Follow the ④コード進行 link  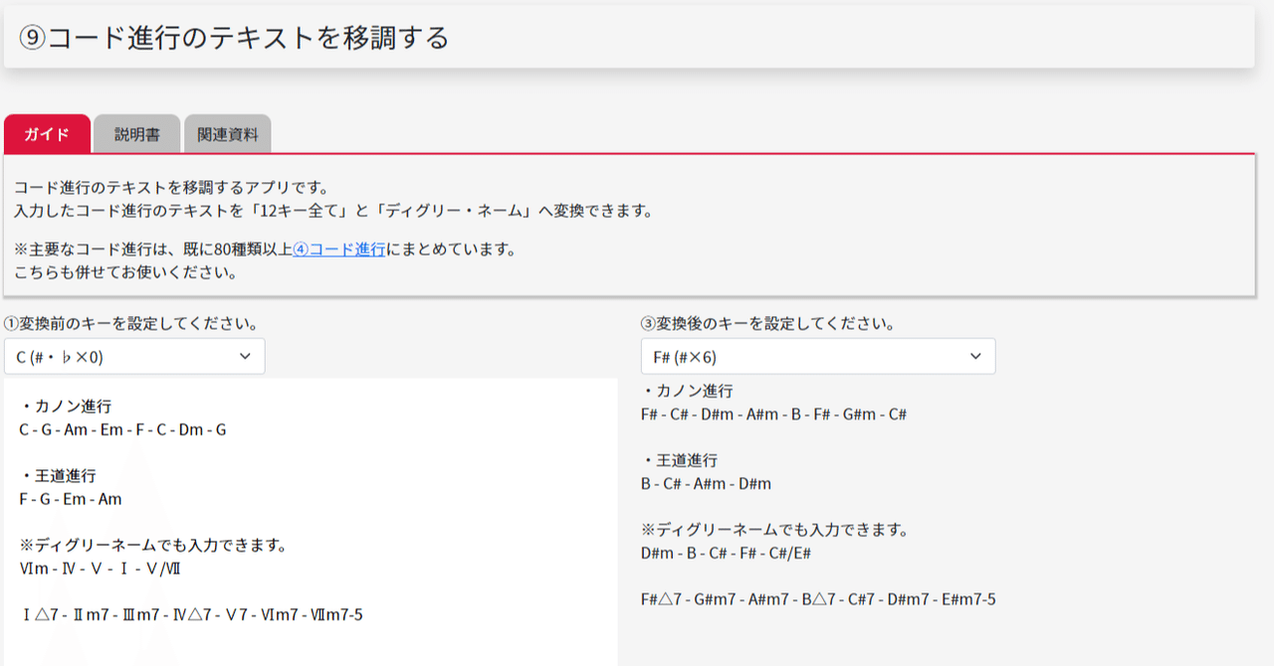[x=338, y=250]
